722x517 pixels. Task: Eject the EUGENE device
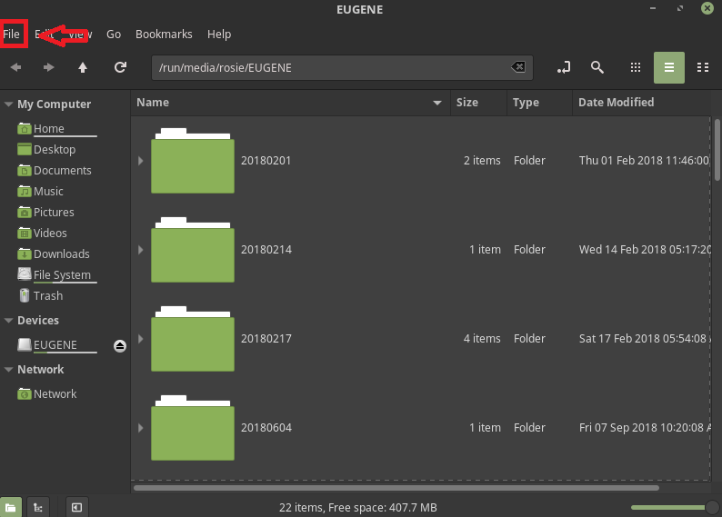tap(120, 346)
